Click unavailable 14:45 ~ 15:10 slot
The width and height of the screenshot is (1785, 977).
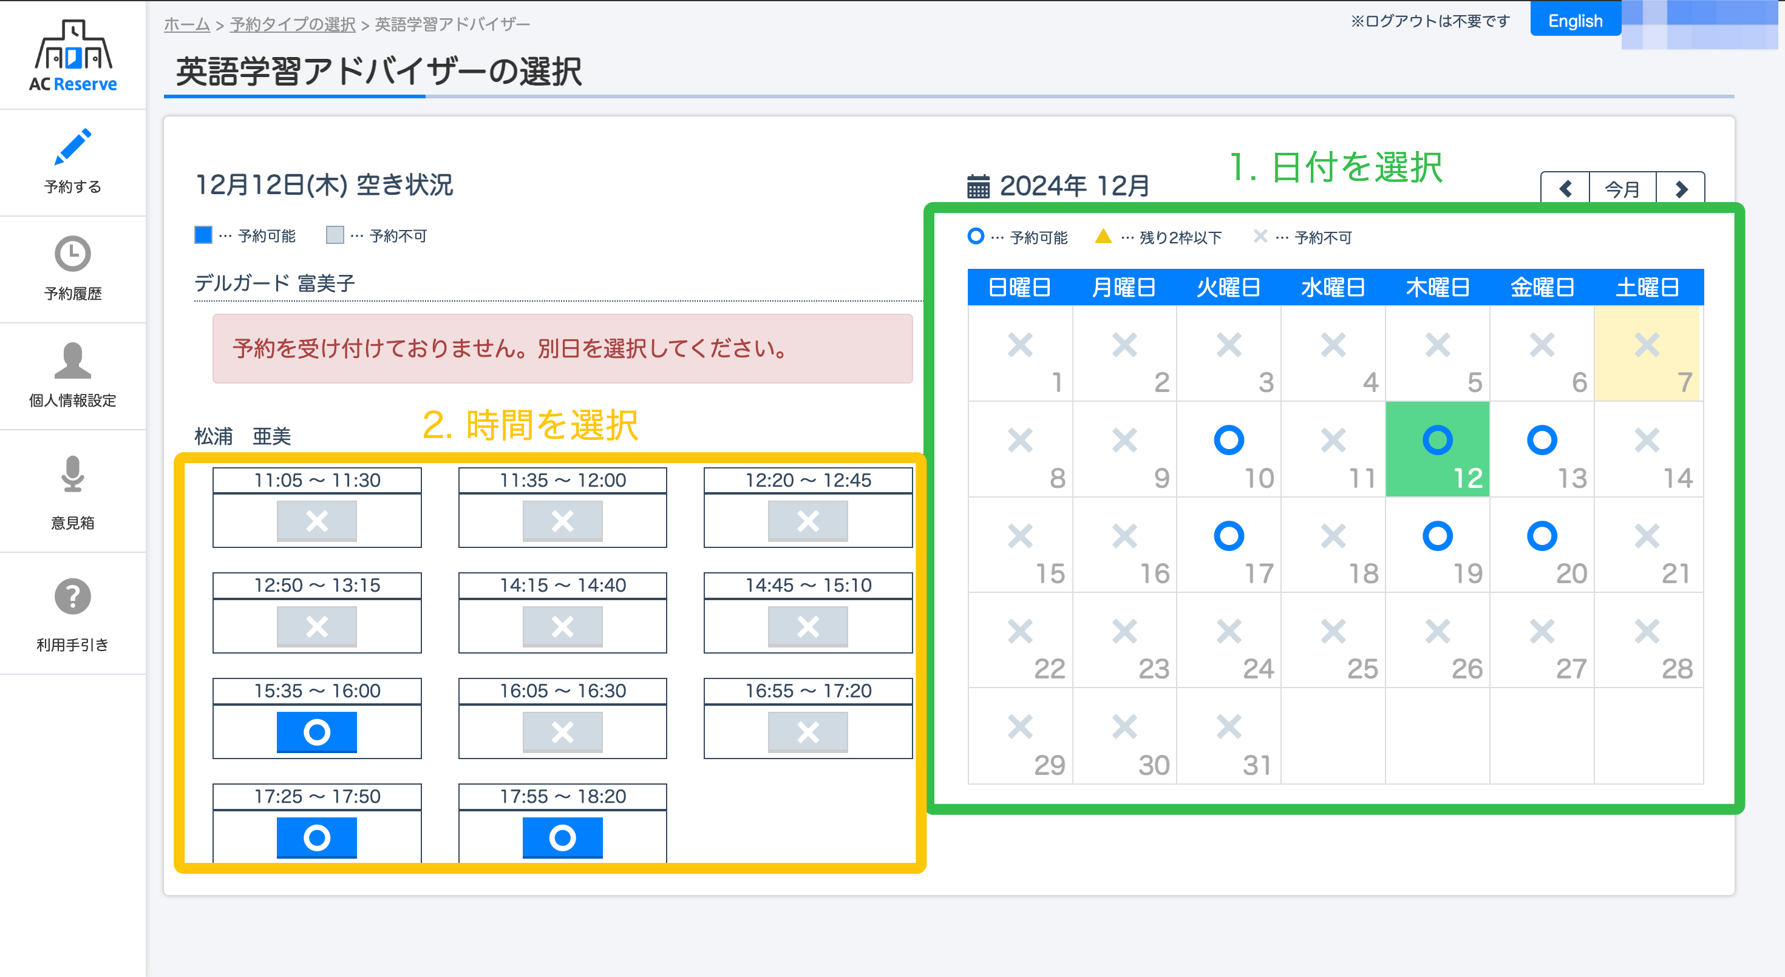coord(807,627)
